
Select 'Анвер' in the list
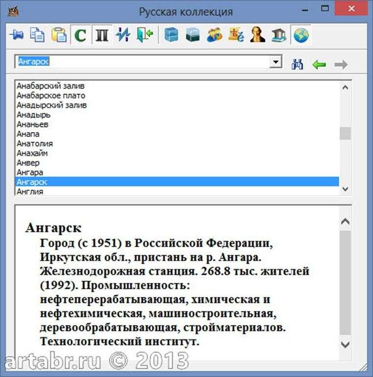pos(177,163)
